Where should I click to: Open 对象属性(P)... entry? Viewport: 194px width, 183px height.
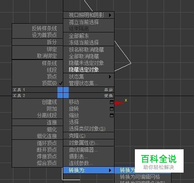[84, 143]
